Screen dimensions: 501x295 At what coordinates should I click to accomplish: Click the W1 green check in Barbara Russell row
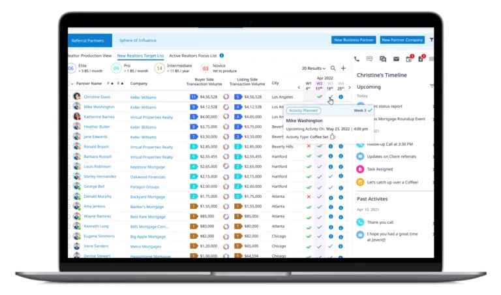[309, 156]
